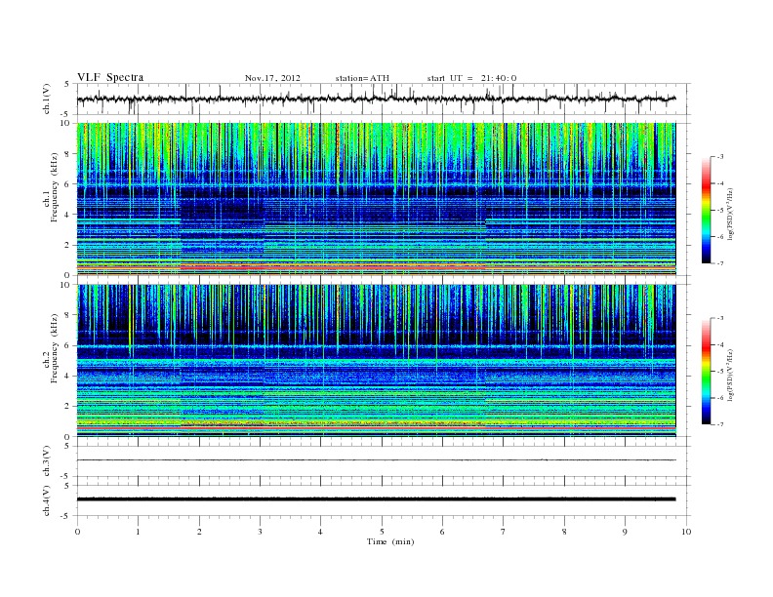The width and height of the screenshot is (773, 597).
Task: Click the log(PSD) label beside ch.2 colorbar
Action: pyautogui.click(x=731, y=375)
